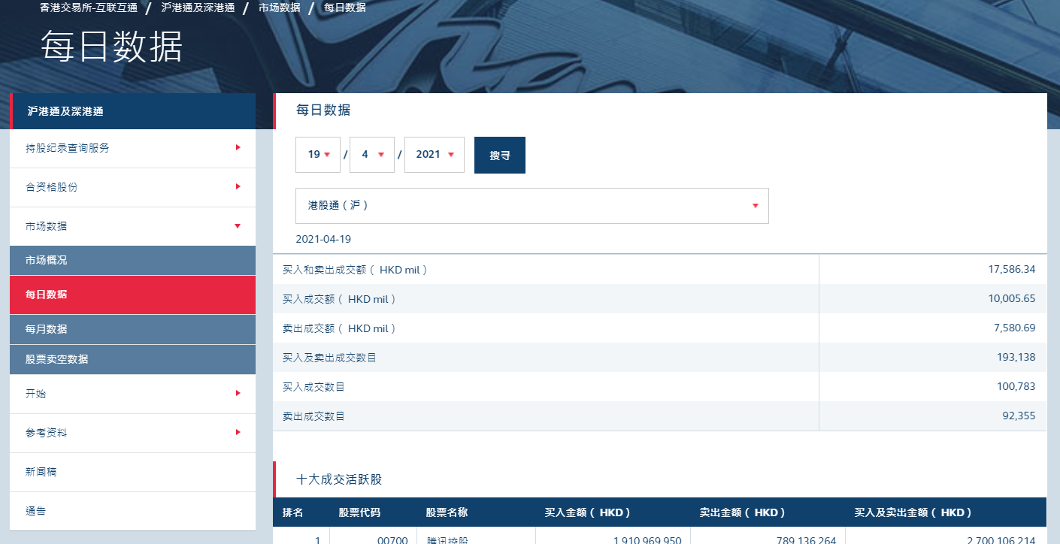Open the year dropdown showing 2021
This screenshot has width=1060, height=544.
click(435, 155)
